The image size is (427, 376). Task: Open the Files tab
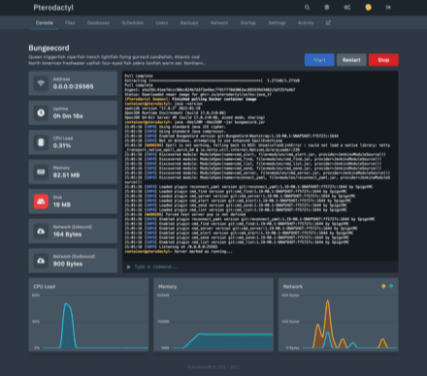click(70, 23)
